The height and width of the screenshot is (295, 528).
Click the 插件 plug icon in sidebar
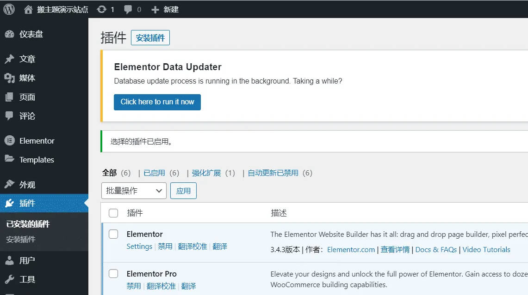click(x=9, y=203)
